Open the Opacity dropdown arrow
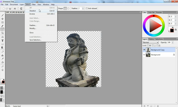The width and height of the screenshot is (178, 107). pos(172,42)
